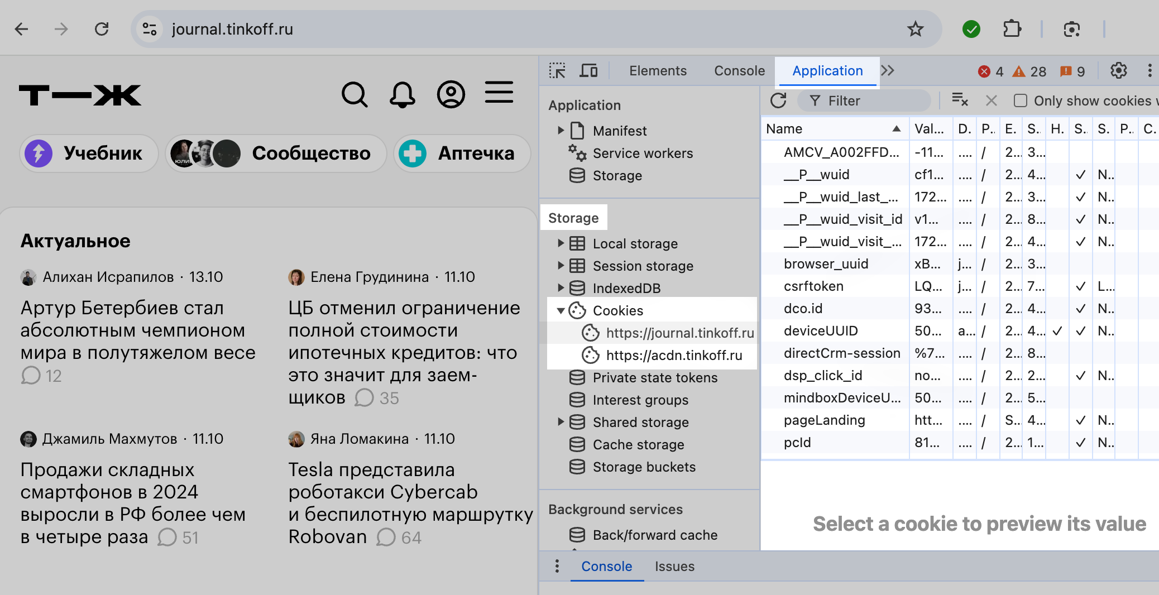This screenshot has width=1159, height=595.
Task: Delete selected cookie X icon
Action: [x=992, y=100]
